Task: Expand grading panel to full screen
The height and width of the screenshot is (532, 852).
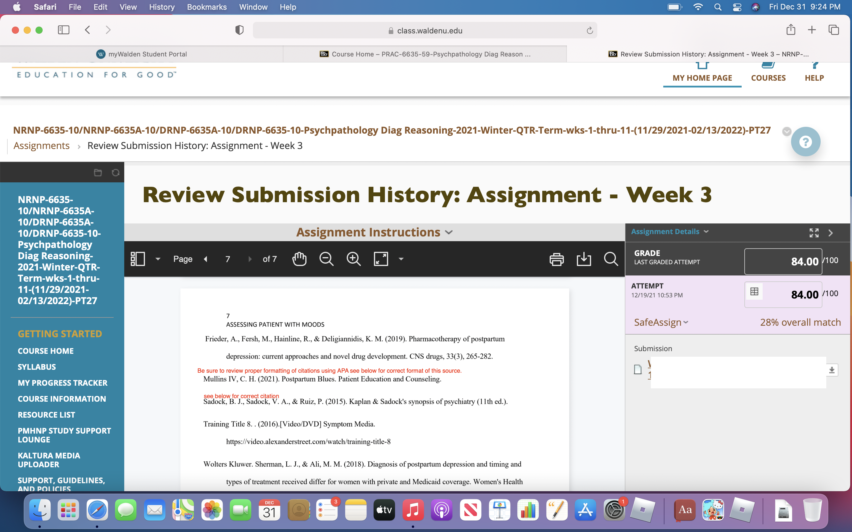Action: 814,233
